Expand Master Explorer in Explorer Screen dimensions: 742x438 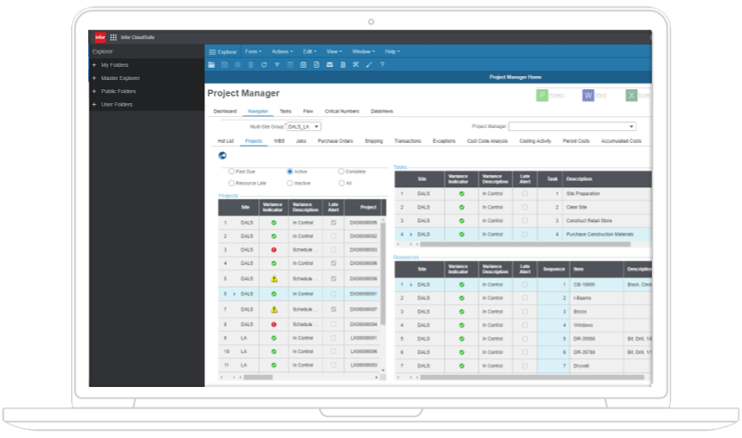94,78
